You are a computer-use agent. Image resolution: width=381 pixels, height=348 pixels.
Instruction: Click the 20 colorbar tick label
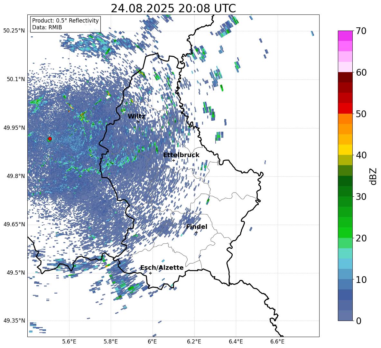tap(361, 238)
